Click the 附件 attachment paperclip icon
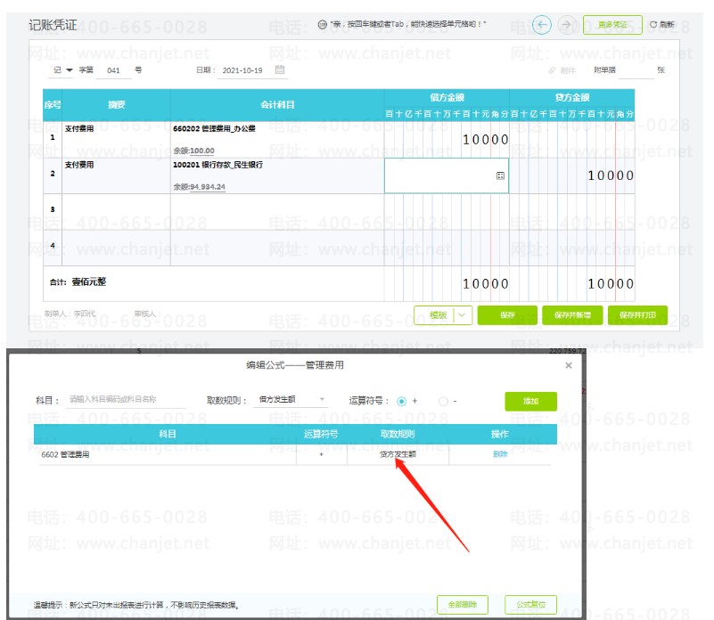 [x=552, y=70]
